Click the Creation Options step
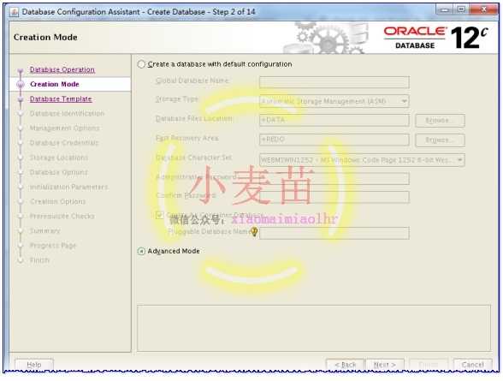The image size is (503, 381). coord(58,201)
